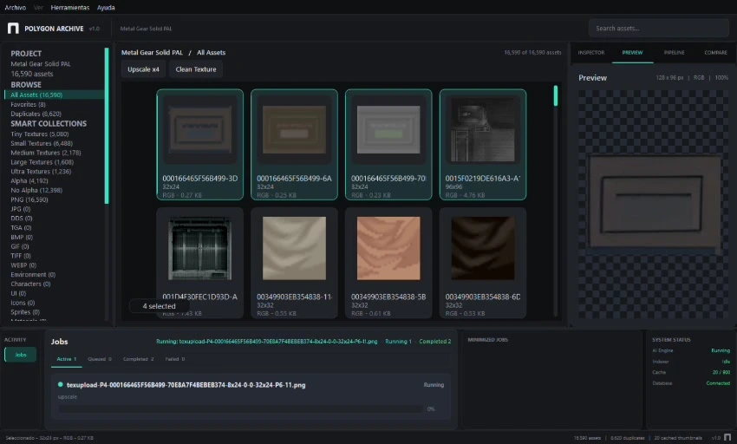Select thumbnail 000166465F56B499-70
This screenshot has width=737, height=444.
(388, 145)
